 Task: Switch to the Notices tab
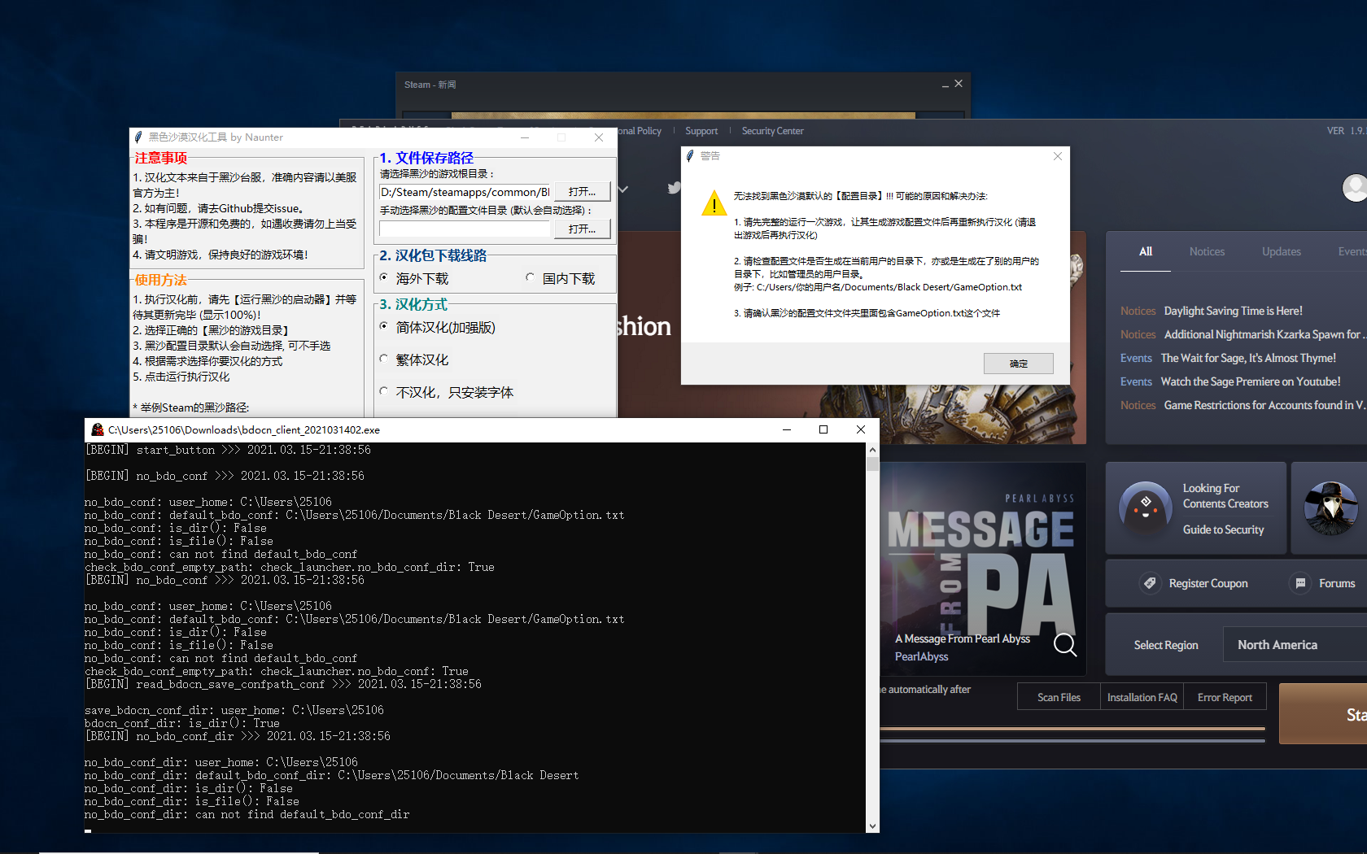coord(1207,251)
